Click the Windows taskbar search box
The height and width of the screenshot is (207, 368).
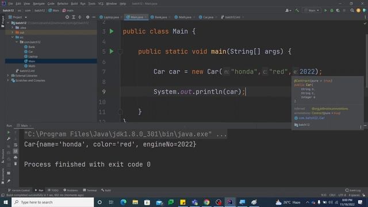(52, 202)
